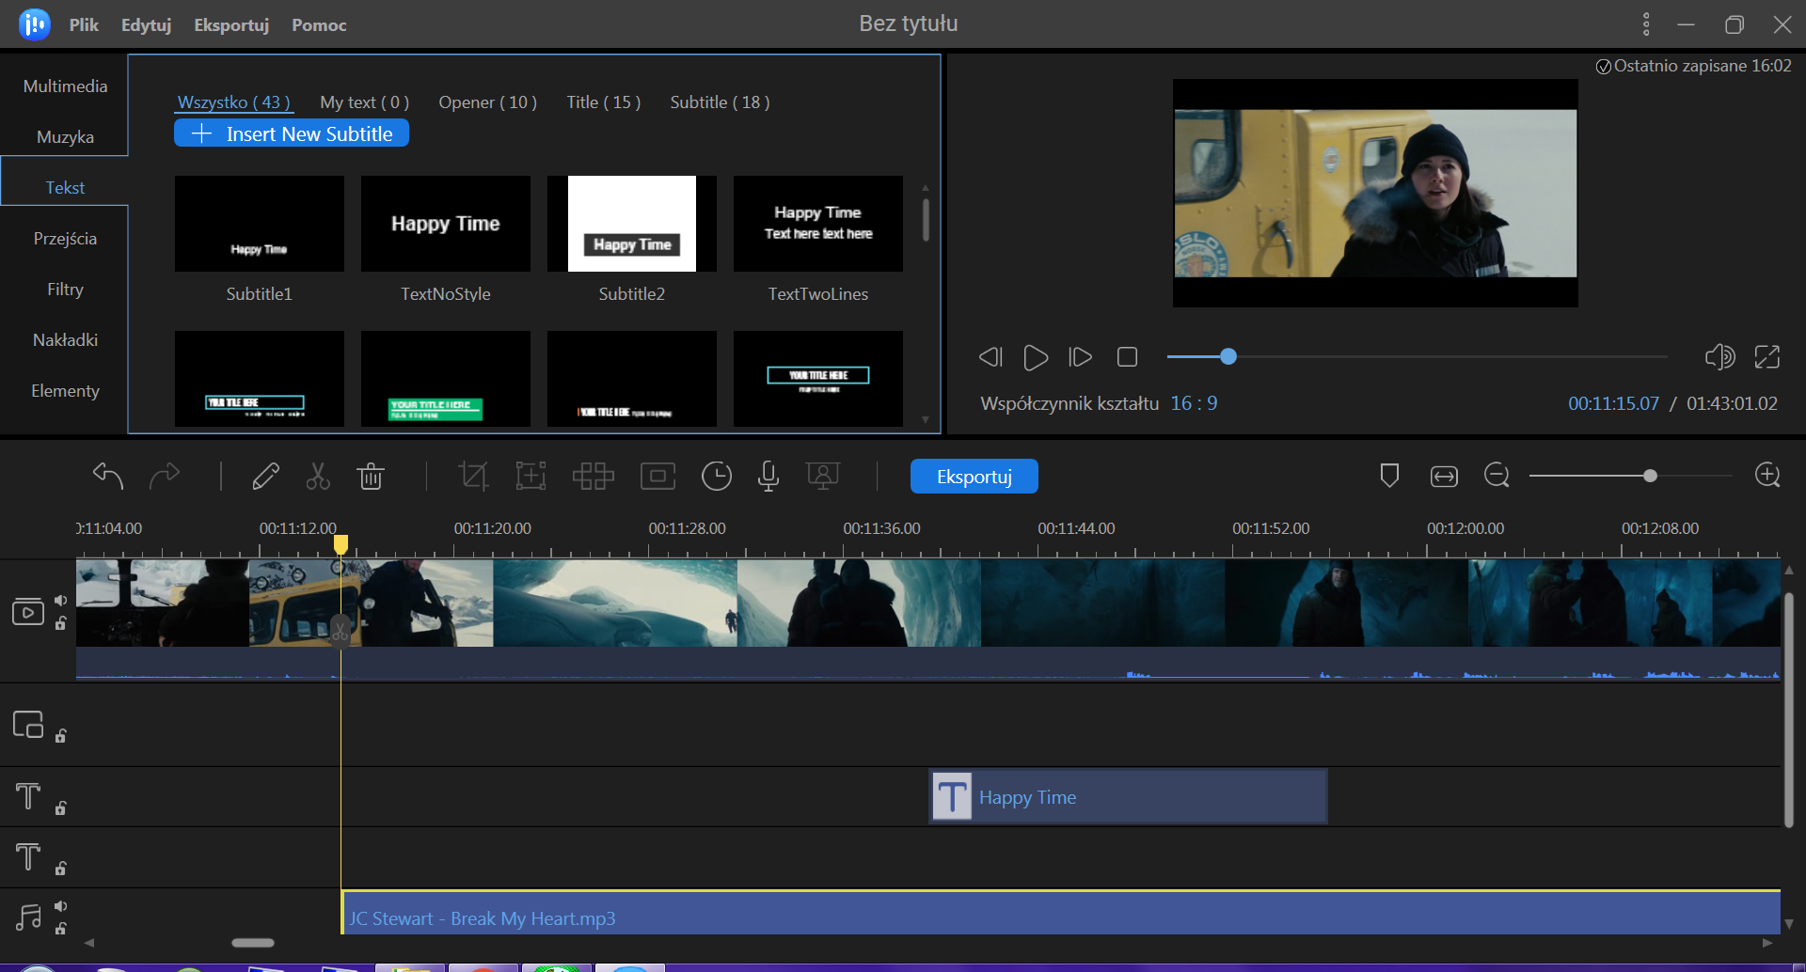Switch to the My text ( 0 ) tab
Viewport: 1806px width, 972px height.
point(364,102)
